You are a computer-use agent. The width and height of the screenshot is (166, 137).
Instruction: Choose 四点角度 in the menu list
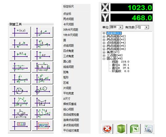[68, 51]
